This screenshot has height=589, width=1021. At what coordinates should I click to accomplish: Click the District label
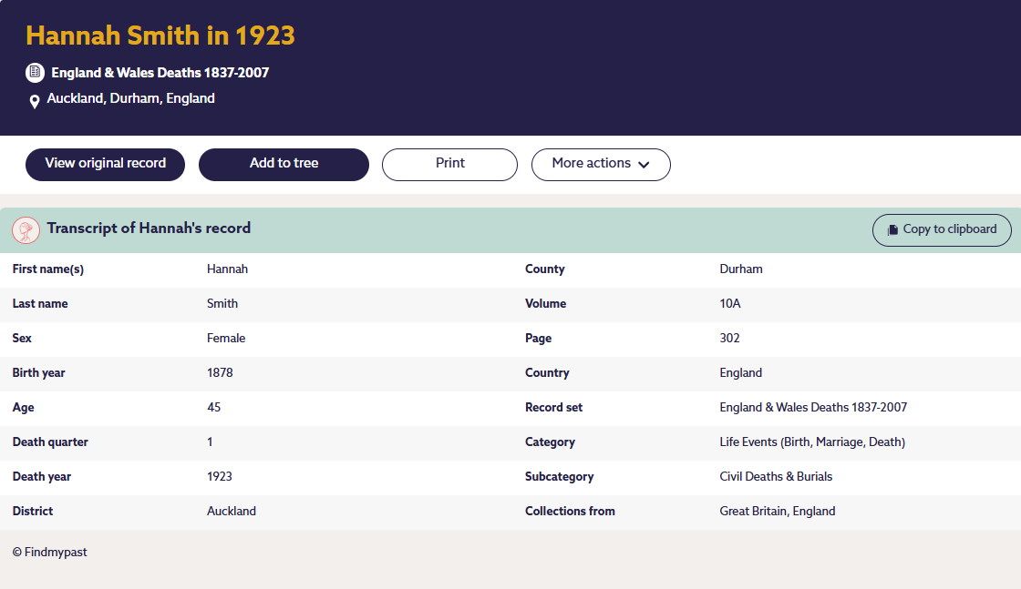pyautogui.click(x=33, y=511)
